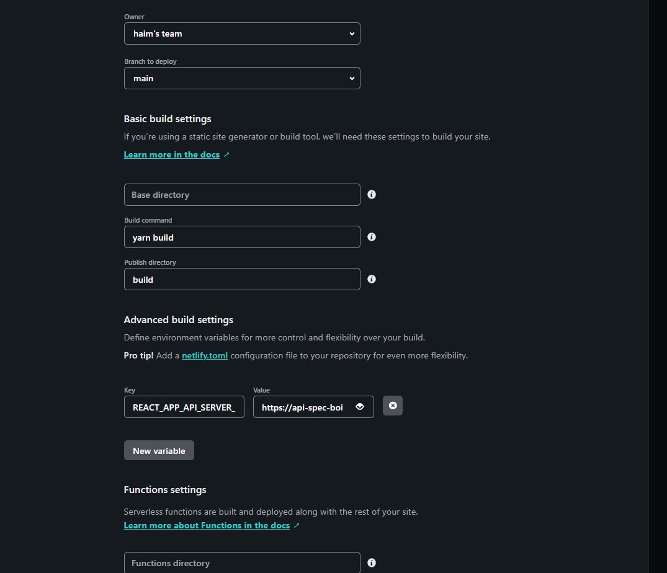The width and height of the screenshot is (667, 573).
Task: Expand the main branch selector chevron
Action: pyautogui.click(x=352, y=78)
